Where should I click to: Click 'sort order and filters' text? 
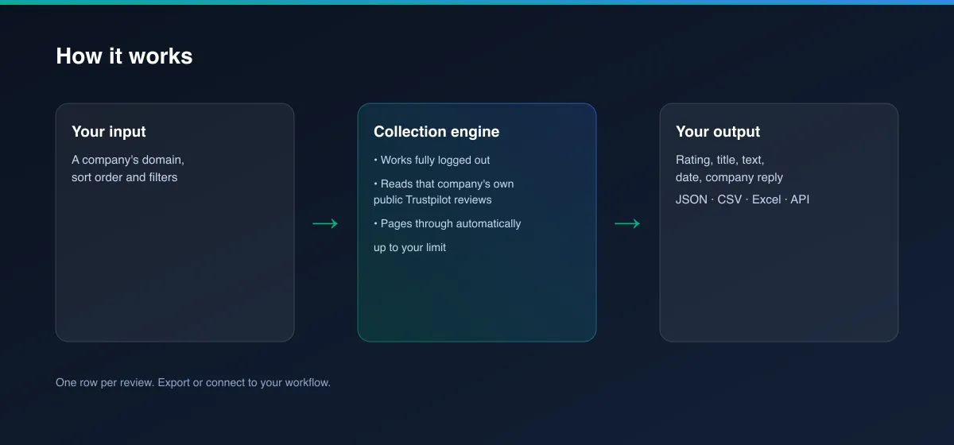point(125,177)
